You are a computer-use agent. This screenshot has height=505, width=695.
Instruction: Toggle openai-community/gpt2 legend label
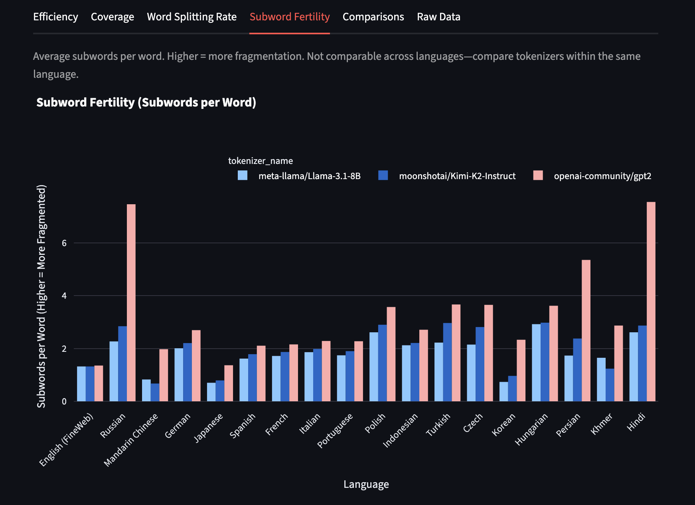point(602,176)
